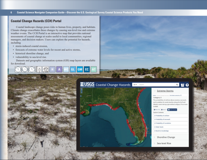Click the counterclockwise past-time clock icon
The width and height of the screenshot is (207, 160).
tap(18, 69)
